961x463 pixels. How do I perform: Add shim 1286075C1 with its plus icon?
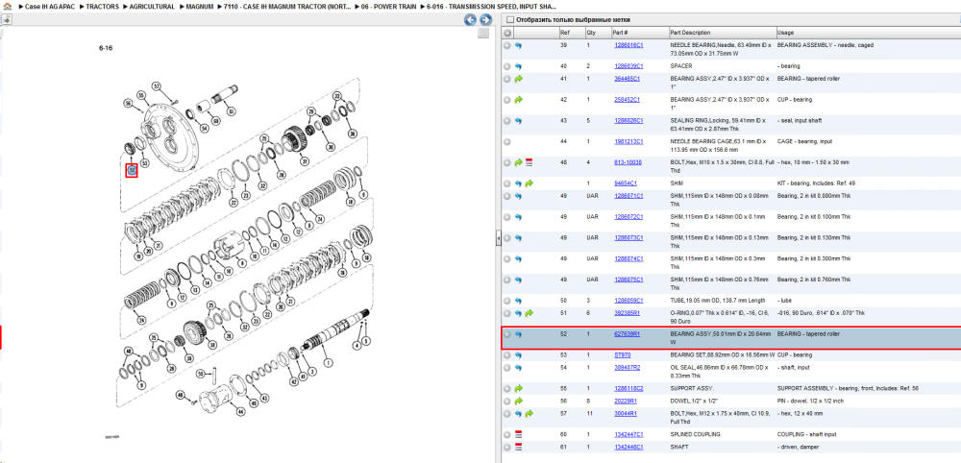506,280
